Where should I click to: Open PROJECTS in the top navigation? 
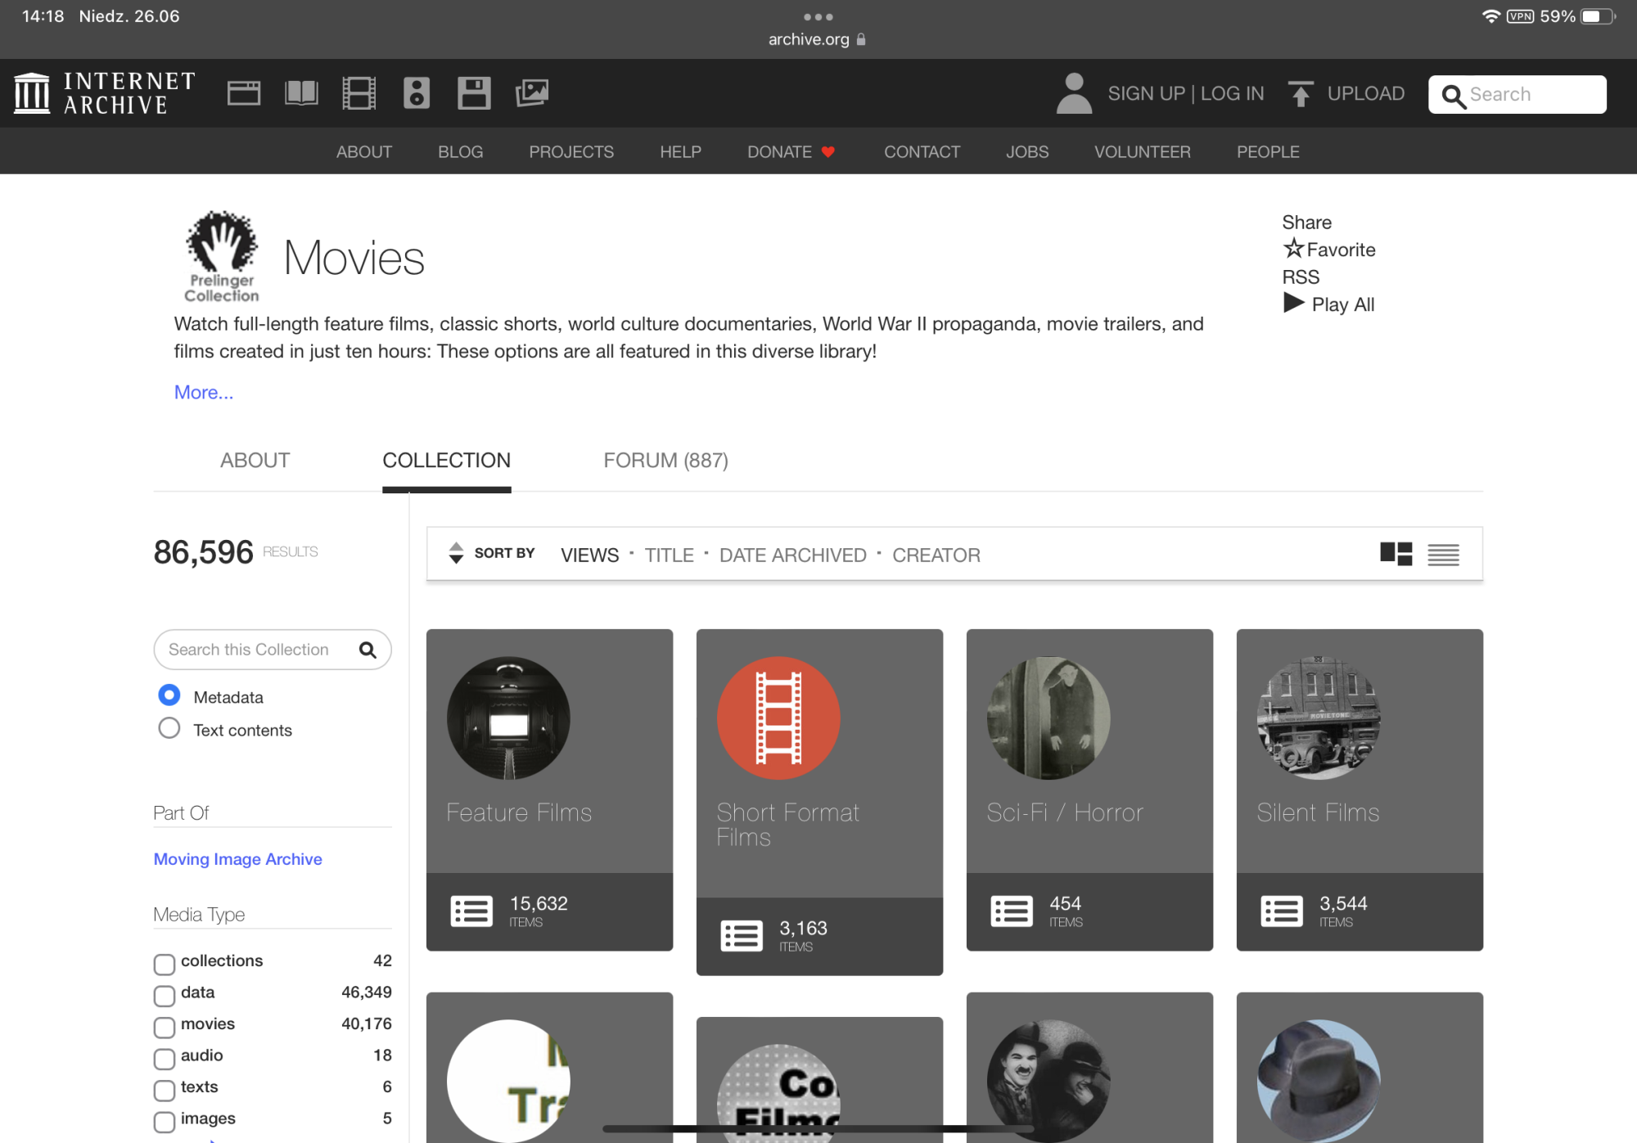[571, 152]
